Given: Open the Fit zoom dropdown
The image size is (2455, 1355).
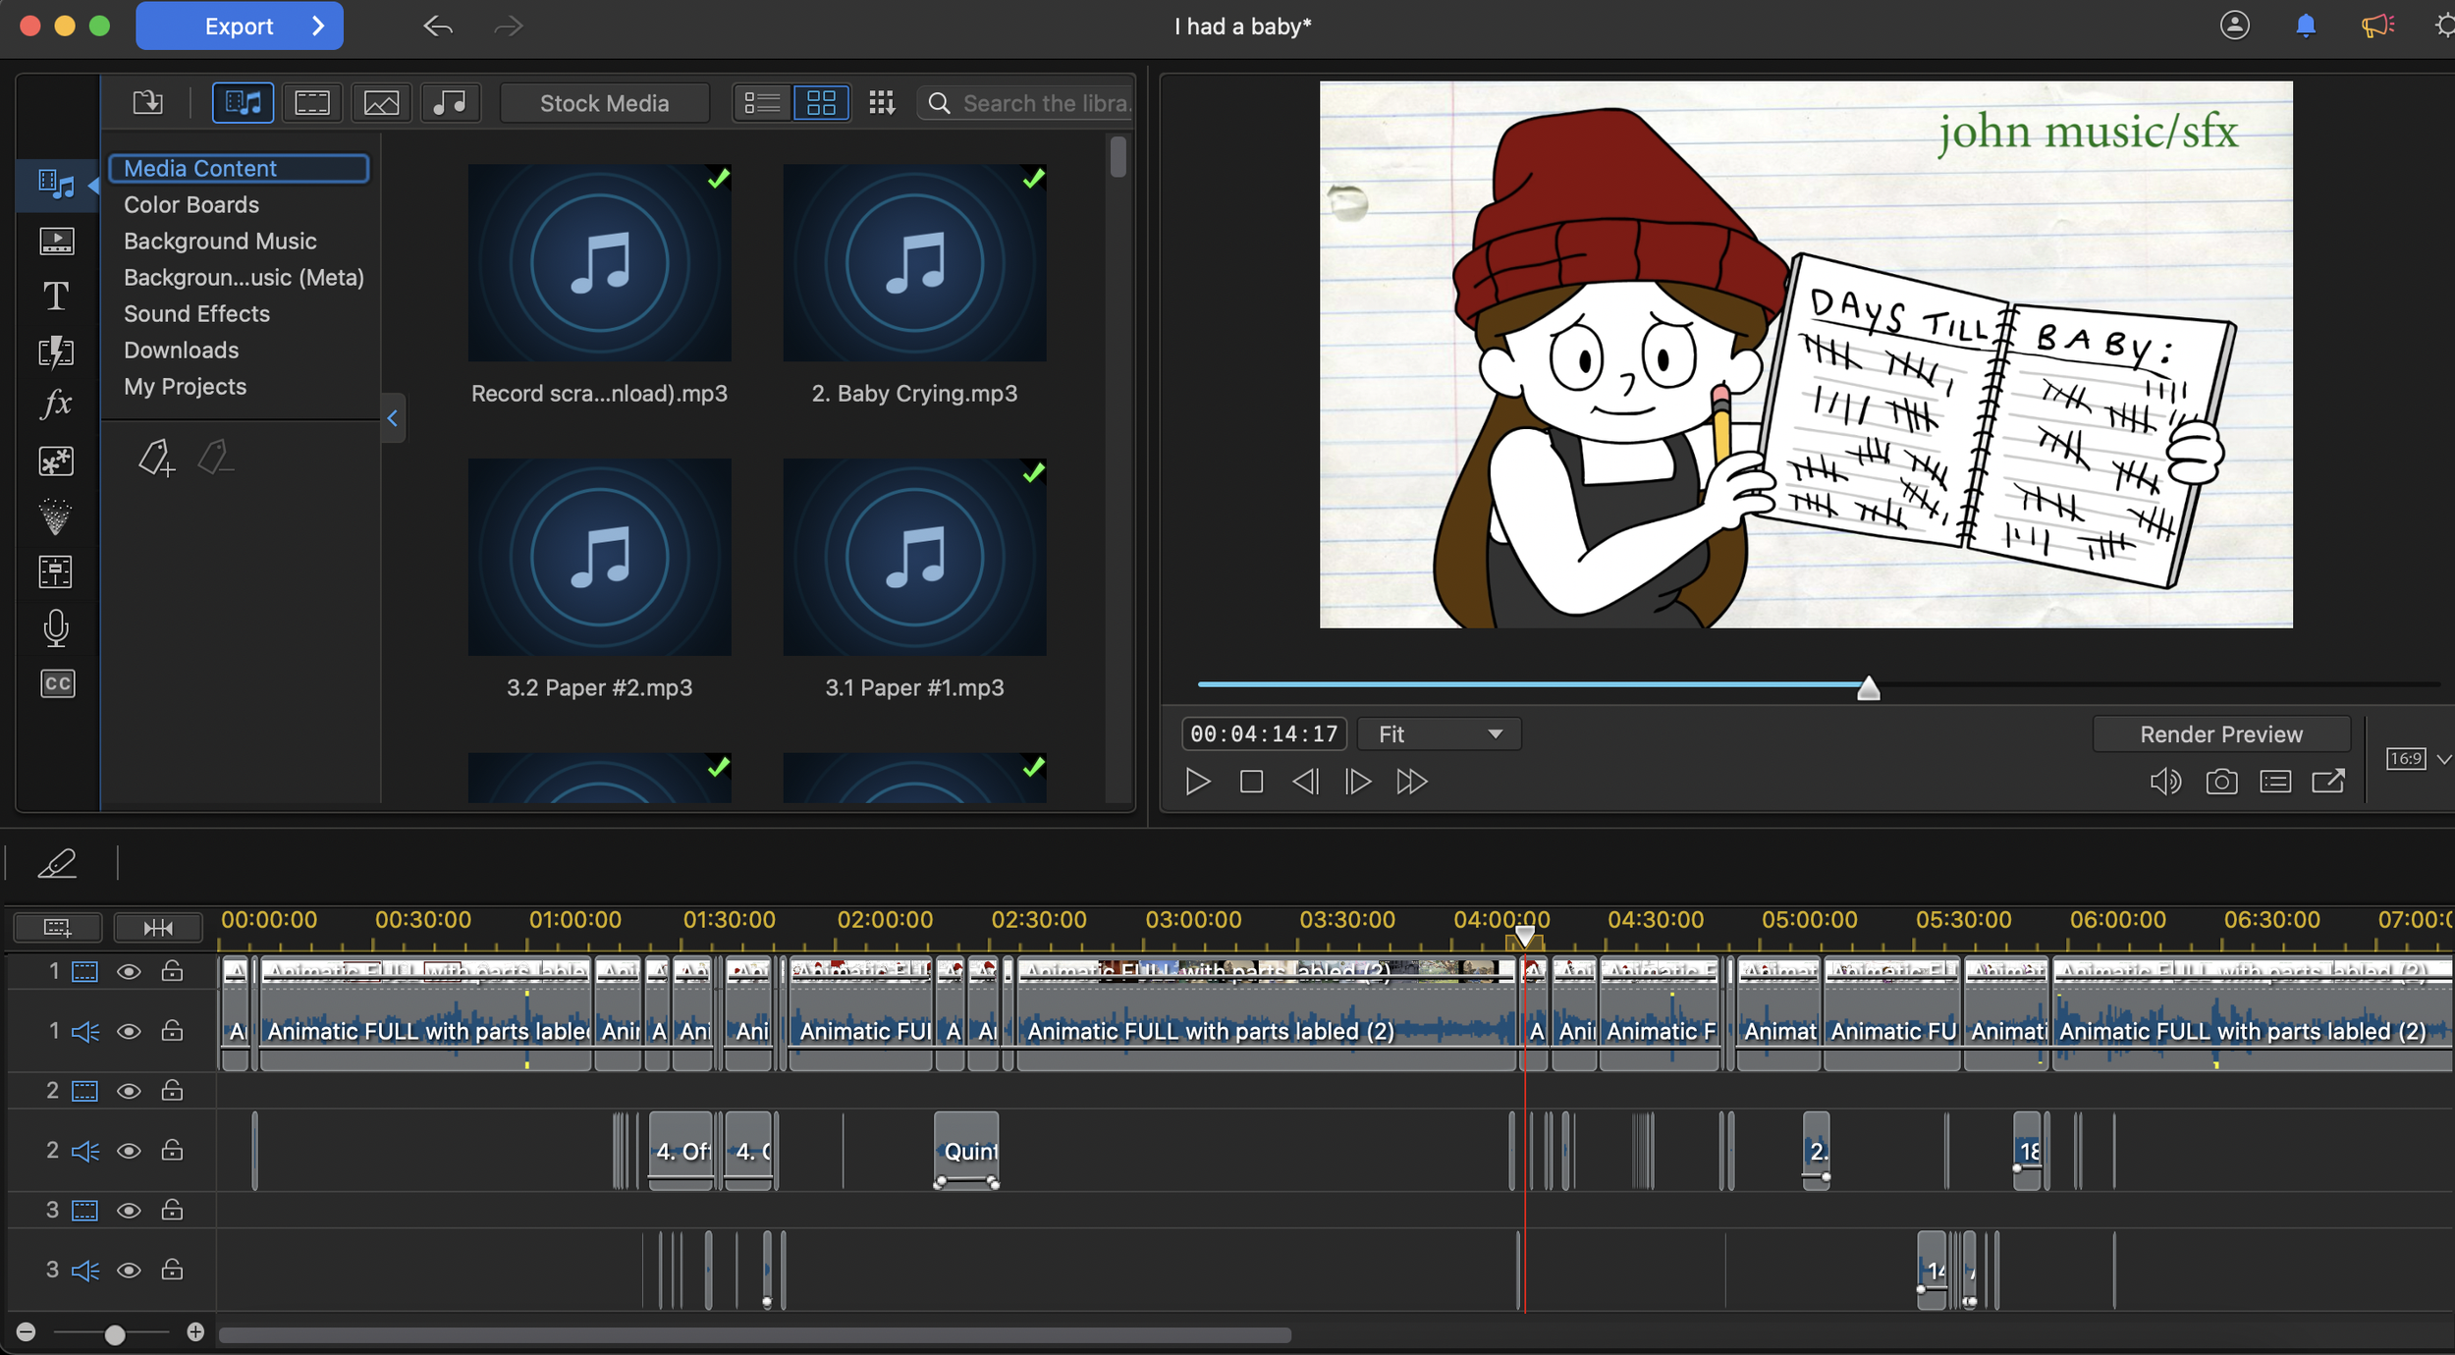Looking at the screenshot, I should [x=1440, y=733].
